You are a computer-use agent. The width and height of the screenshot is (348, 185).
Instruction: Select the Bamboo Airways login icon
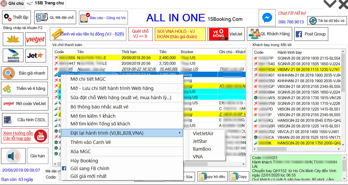point(13,55)
